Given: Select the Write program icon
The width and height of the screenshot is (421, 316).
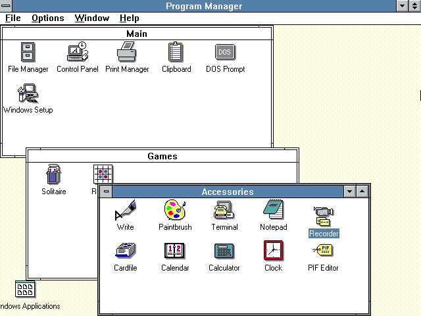Looking at the screenshot, I should pyautogui.click(x=125, y=211).
